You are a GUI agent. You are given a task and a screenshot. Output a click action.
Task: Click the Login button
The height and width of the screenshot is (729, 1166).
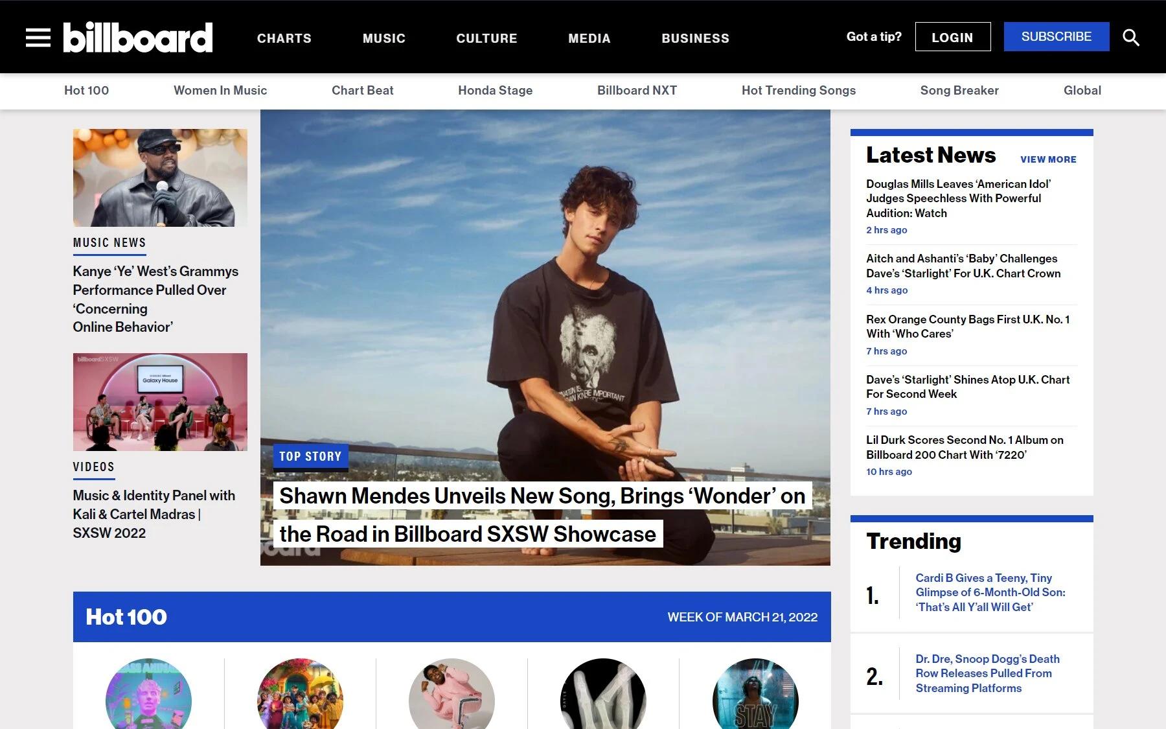tap(952, 37)
